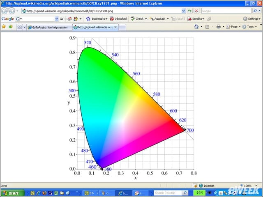263x197 pixels.
Task: Switch to GoToAssist live help session tab
Action: coord(49,27)
